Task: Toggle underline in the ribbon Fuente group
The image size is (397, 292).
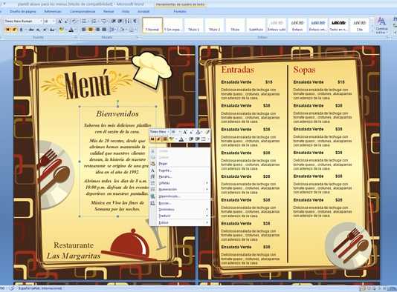Action: 22,30
